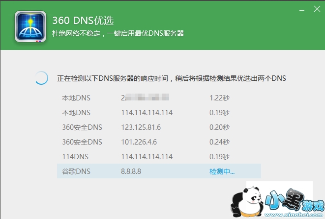Click the spinning detection progress indicator
Screen dimensions: 325x219
(41, 78)
